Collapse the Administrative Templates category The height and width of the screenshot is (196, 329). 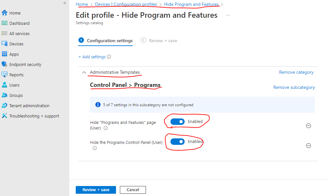click(84, 72)
